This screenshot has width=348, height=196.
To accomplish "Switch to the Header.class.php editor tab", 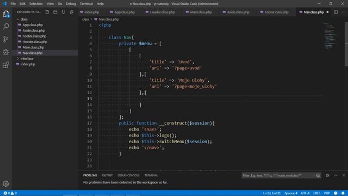I will coord(163,12).
